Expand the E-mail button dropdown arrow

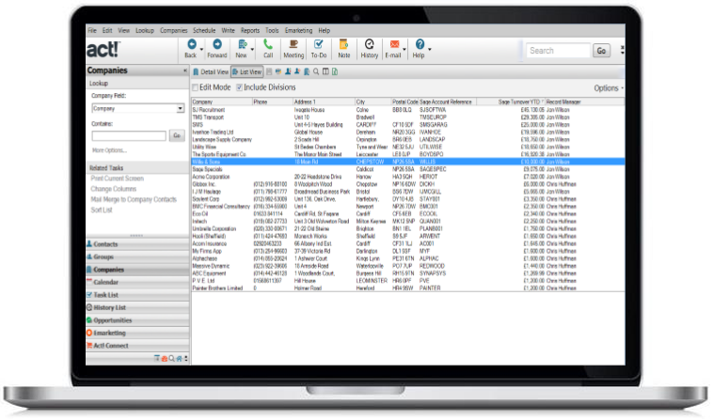[x=404, y=48]
